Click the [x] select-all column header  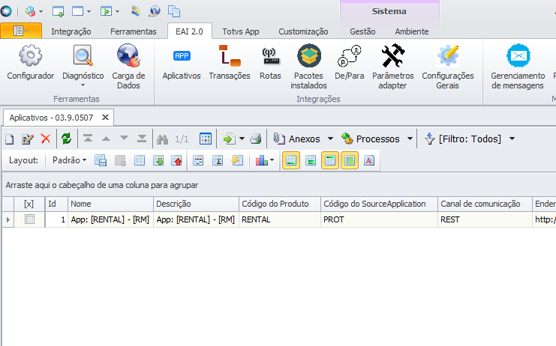coord(29,204)
